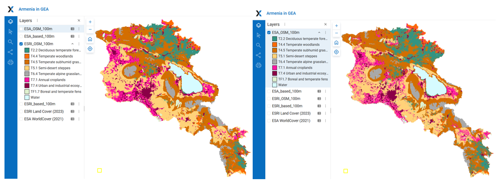Click the 'Armenia in GEA' title in left screenshot
Screen dimensions: 498x182
point(34,9)
